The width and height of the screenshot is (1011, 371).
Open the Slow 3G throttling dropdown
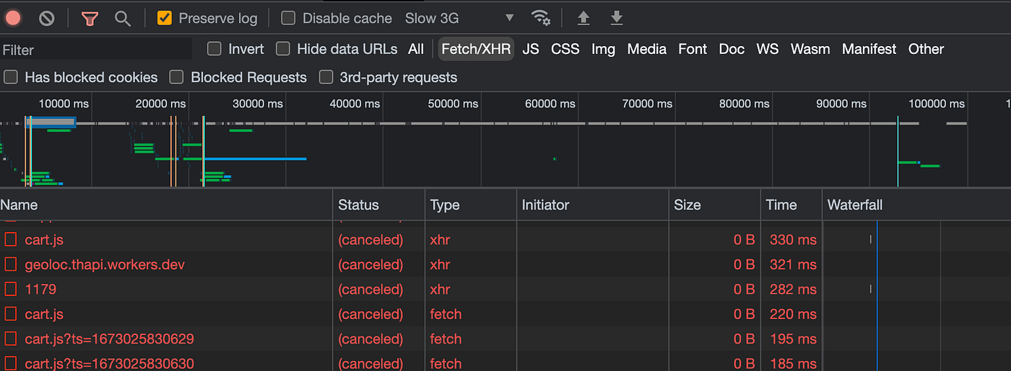pos(459,18)
